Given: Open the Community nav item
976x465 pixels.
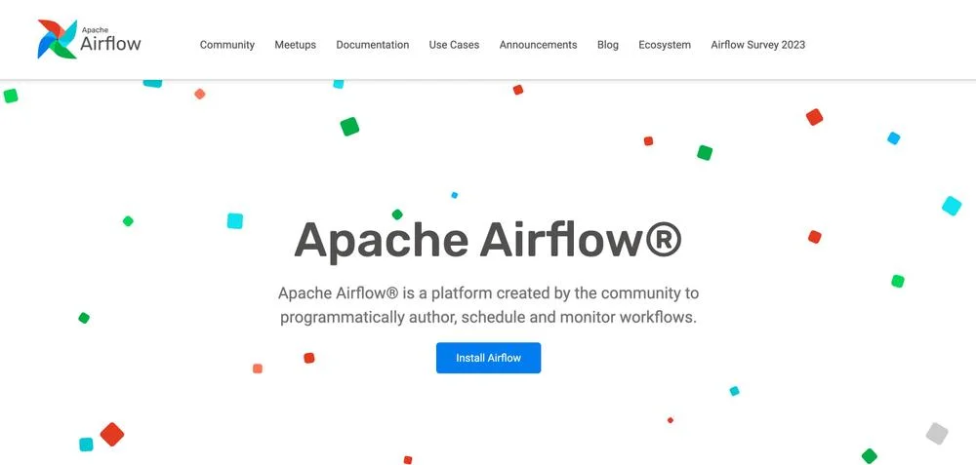Looking at the screenshot, I should point(227,45).
